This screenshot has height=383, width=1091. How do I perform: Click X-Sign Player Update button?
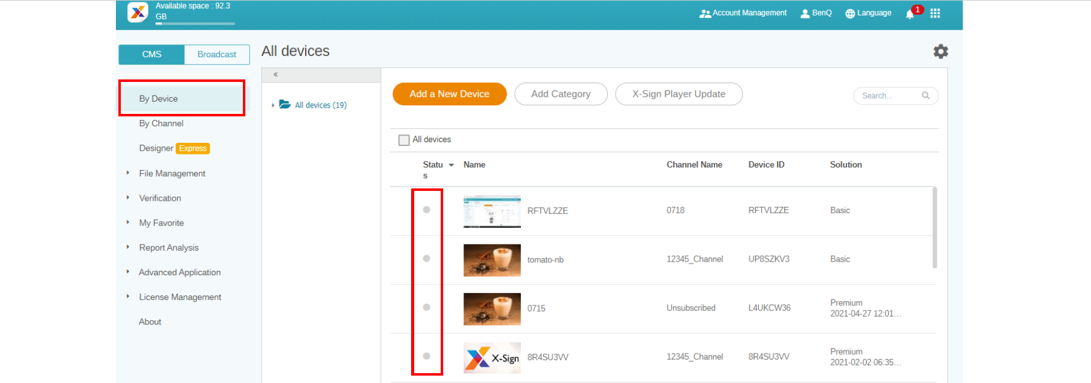[678, 94]
